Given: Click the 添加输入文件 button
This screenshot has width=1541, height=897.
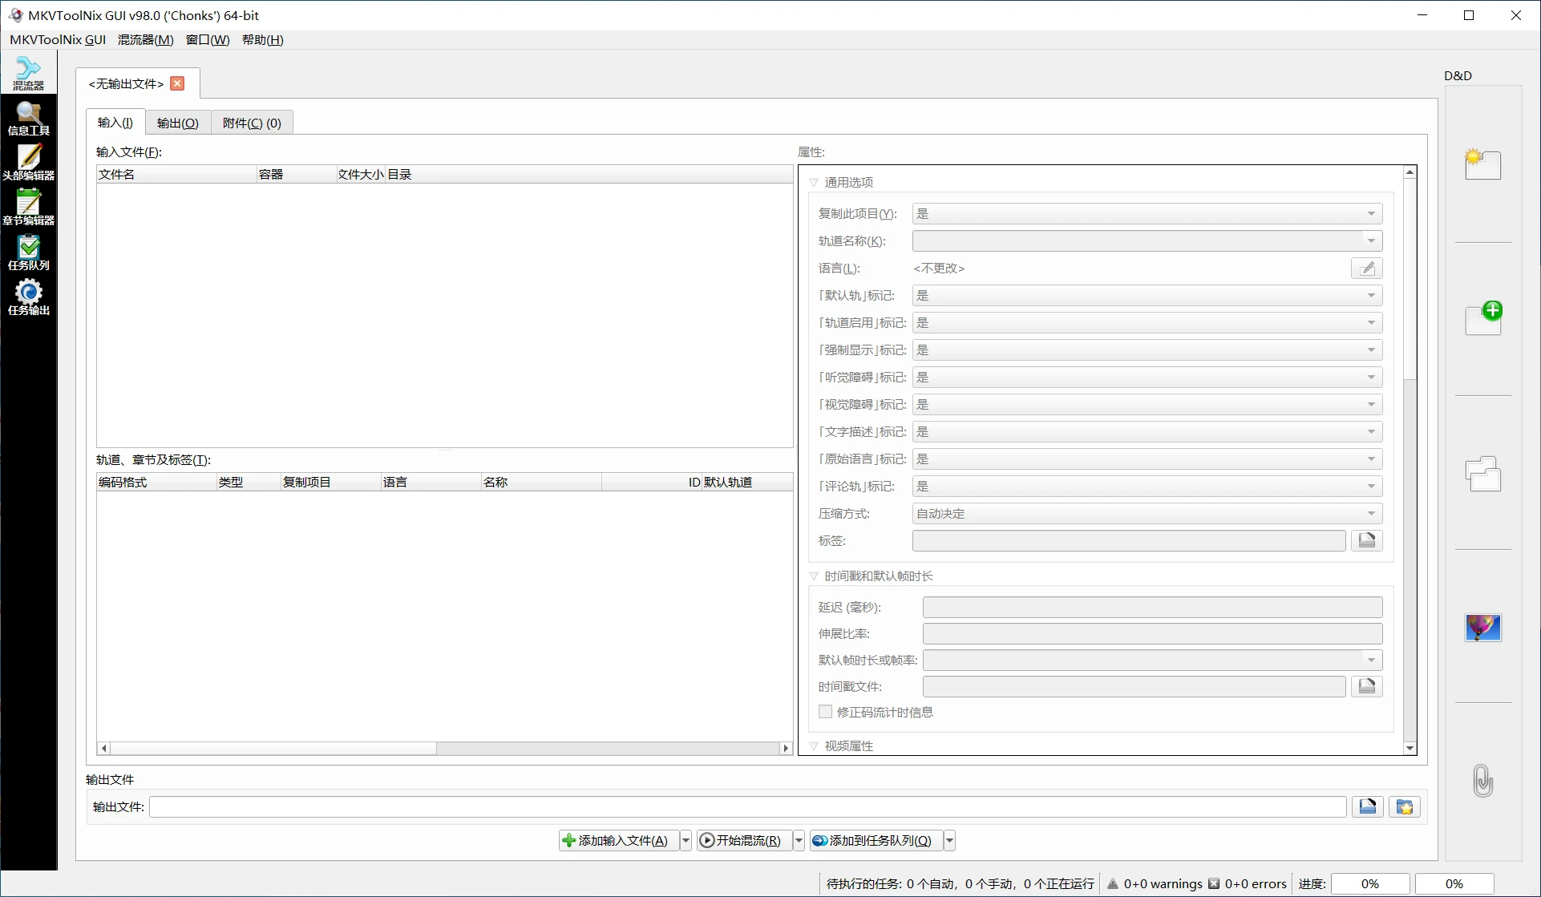Looking at the screenshot, I should click(617, 840).
